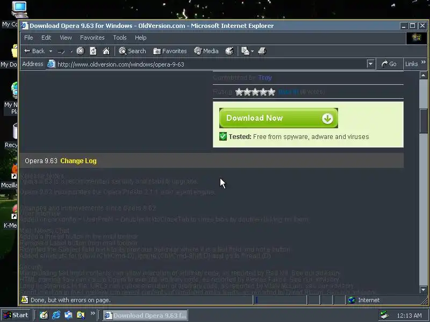Click the Rate It link

coord(288,92)
